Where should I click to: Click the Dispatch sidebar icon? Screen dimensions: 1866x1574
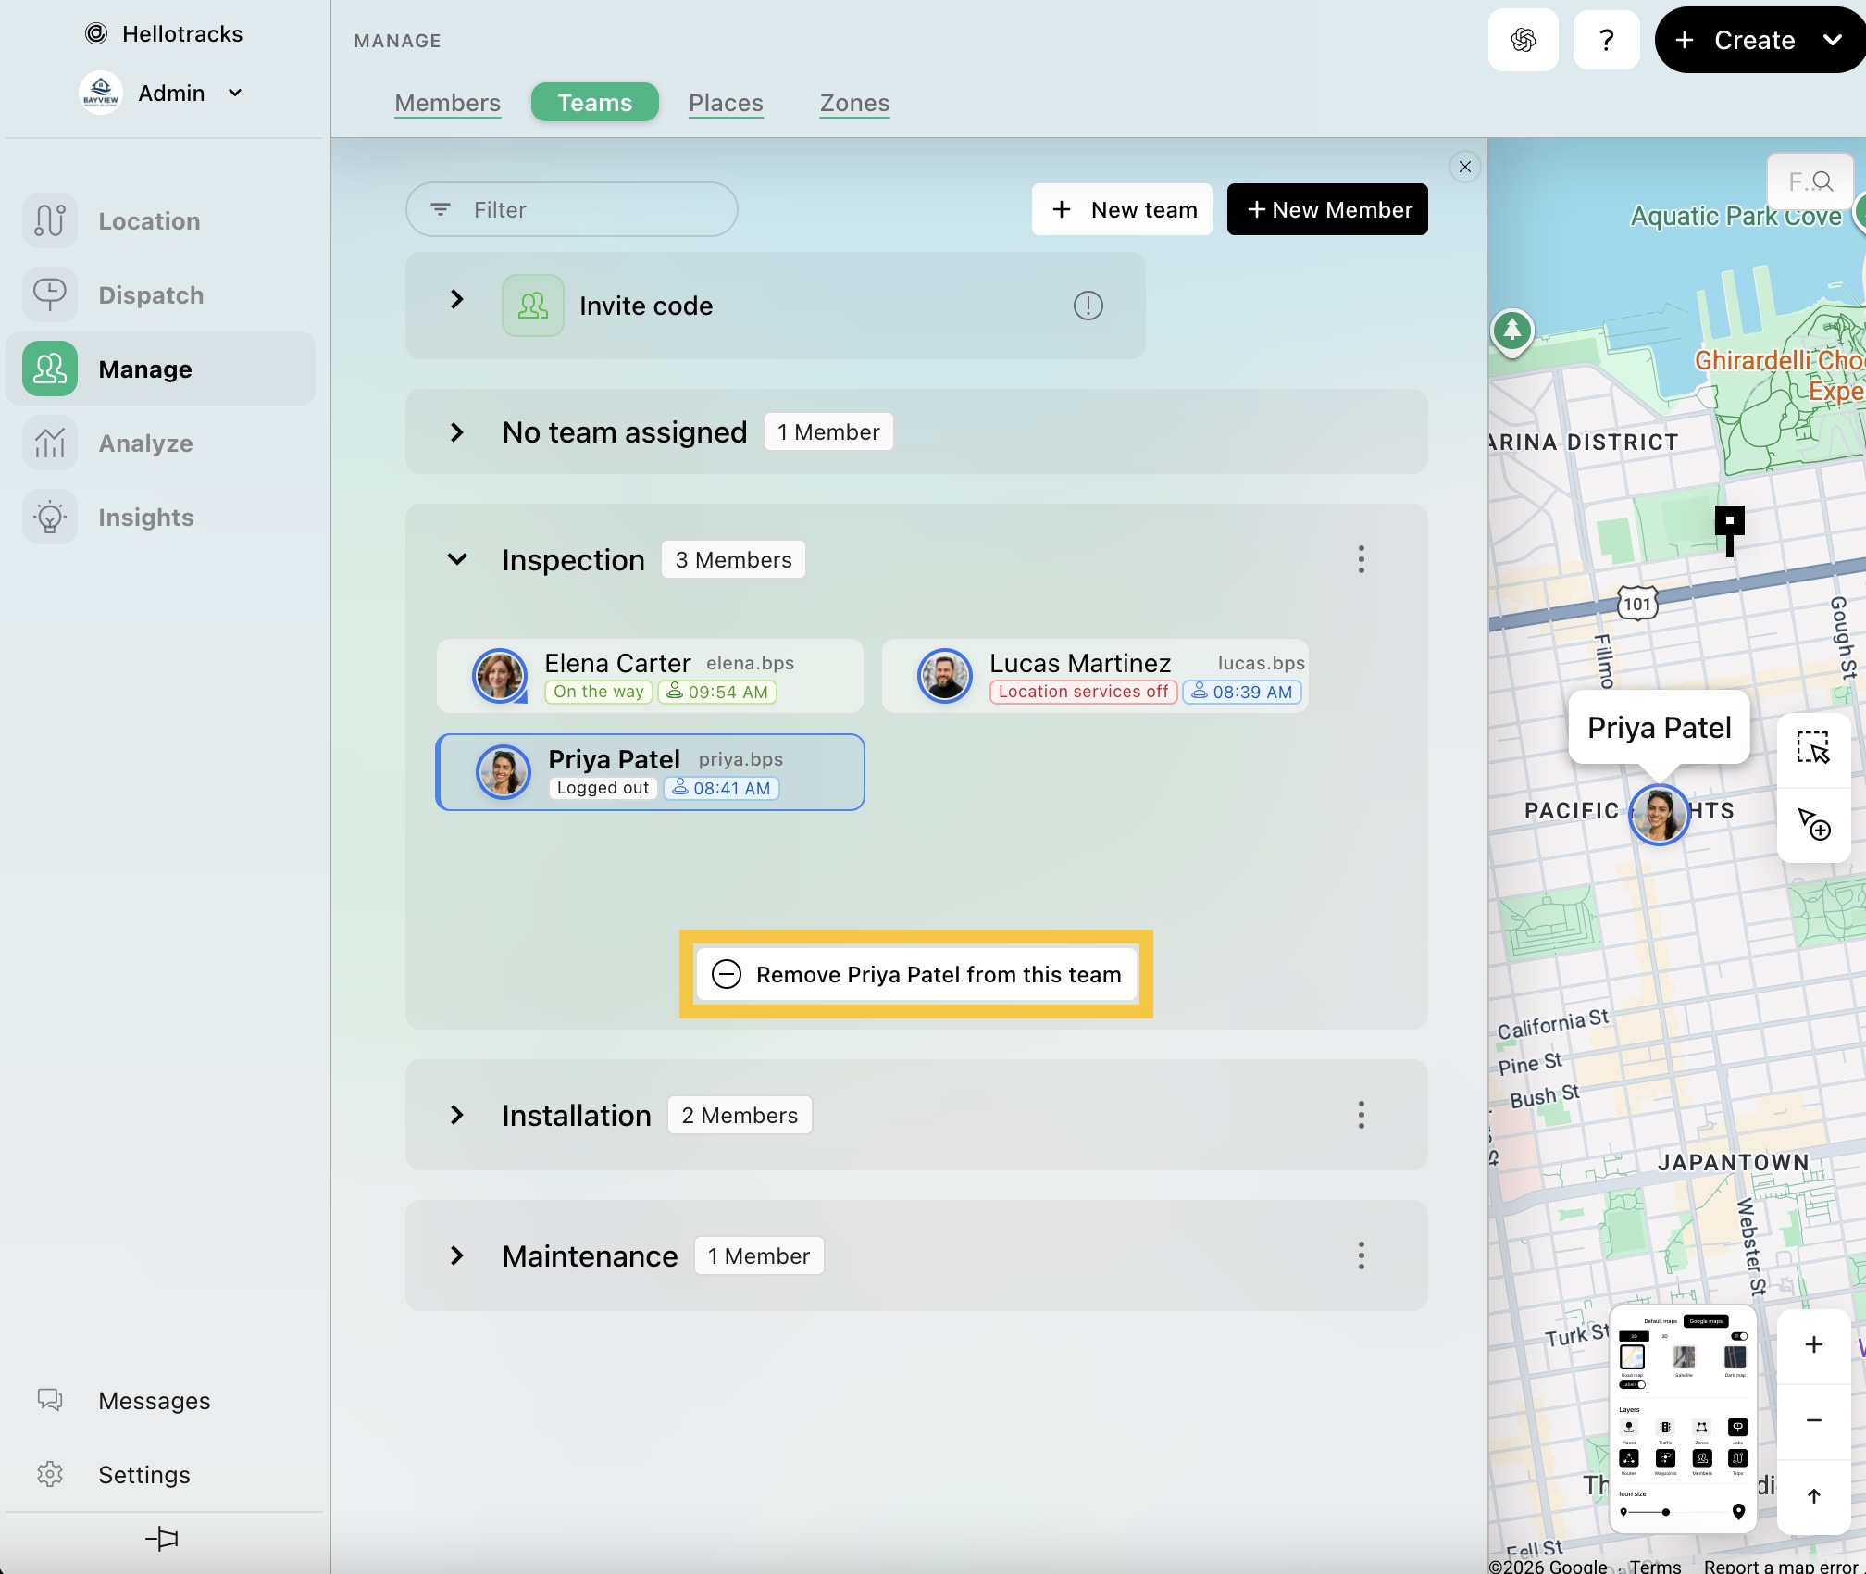(x=50, y=294)
